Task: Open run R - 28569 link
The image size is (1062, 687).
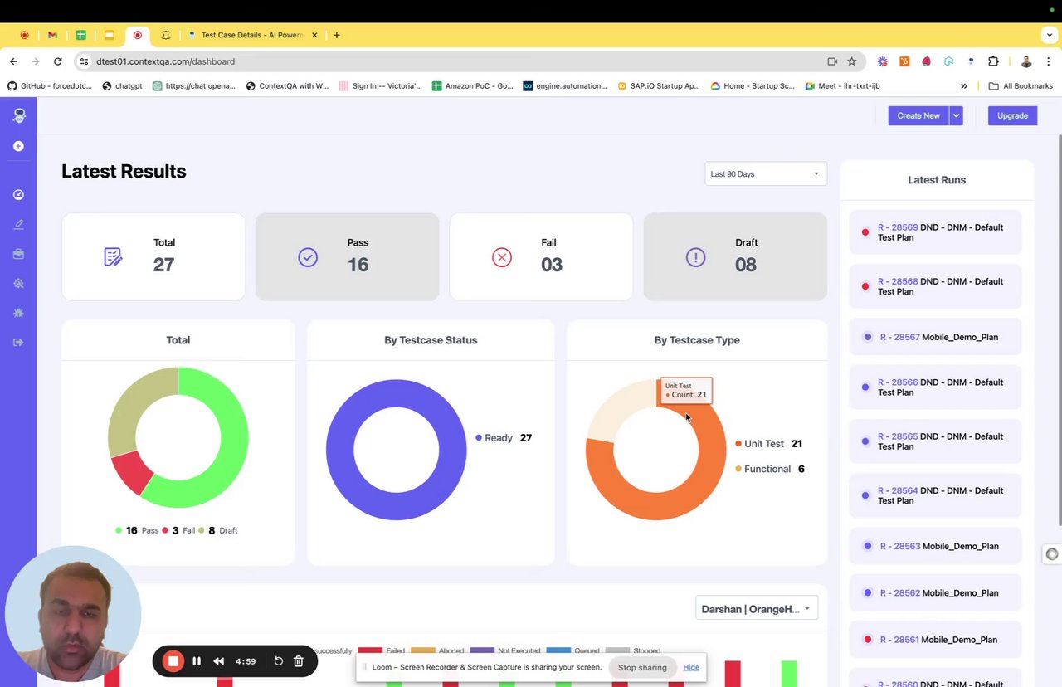Action: click(898, 227)
